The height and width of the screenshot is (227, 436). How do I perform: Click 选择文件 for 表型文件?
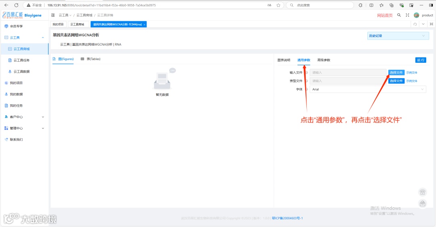coord(396,81)
